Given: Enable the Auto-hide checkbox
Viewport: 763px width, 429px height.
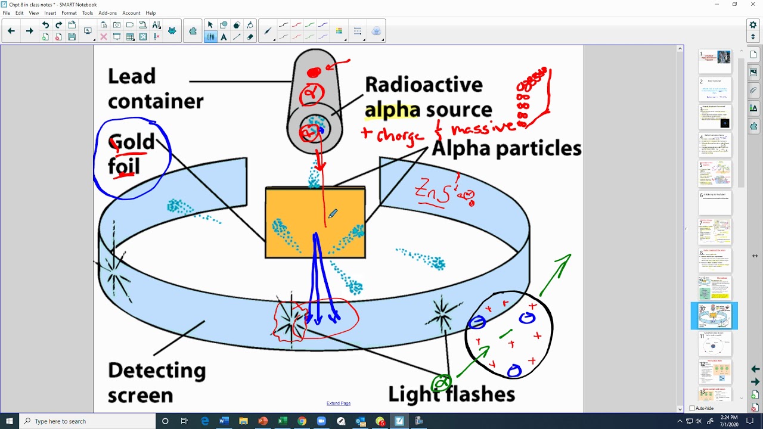Looking at the screenshot, I should pyautogui.click(x=692, y=408).
